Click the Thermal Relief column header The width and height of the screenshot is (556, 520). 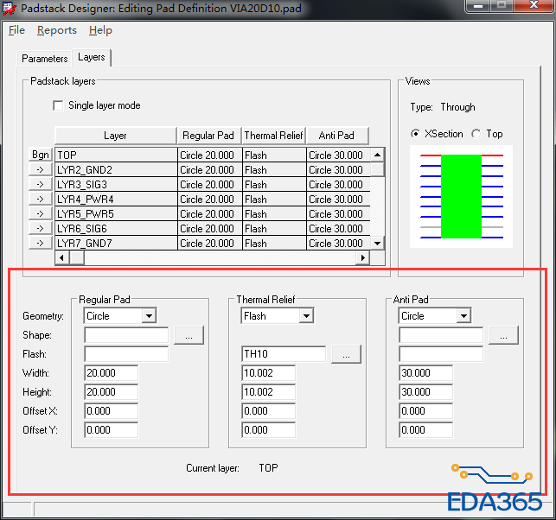click(273, 136)
